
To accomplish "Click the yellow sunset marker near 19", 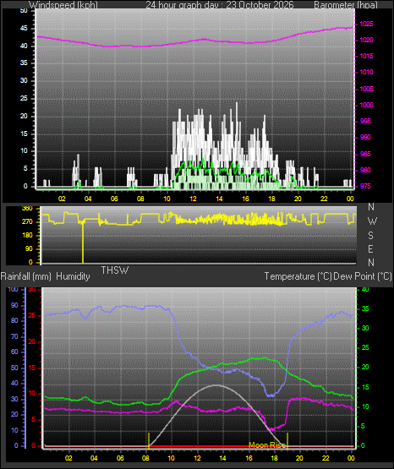I will click(x=287, y=440).
